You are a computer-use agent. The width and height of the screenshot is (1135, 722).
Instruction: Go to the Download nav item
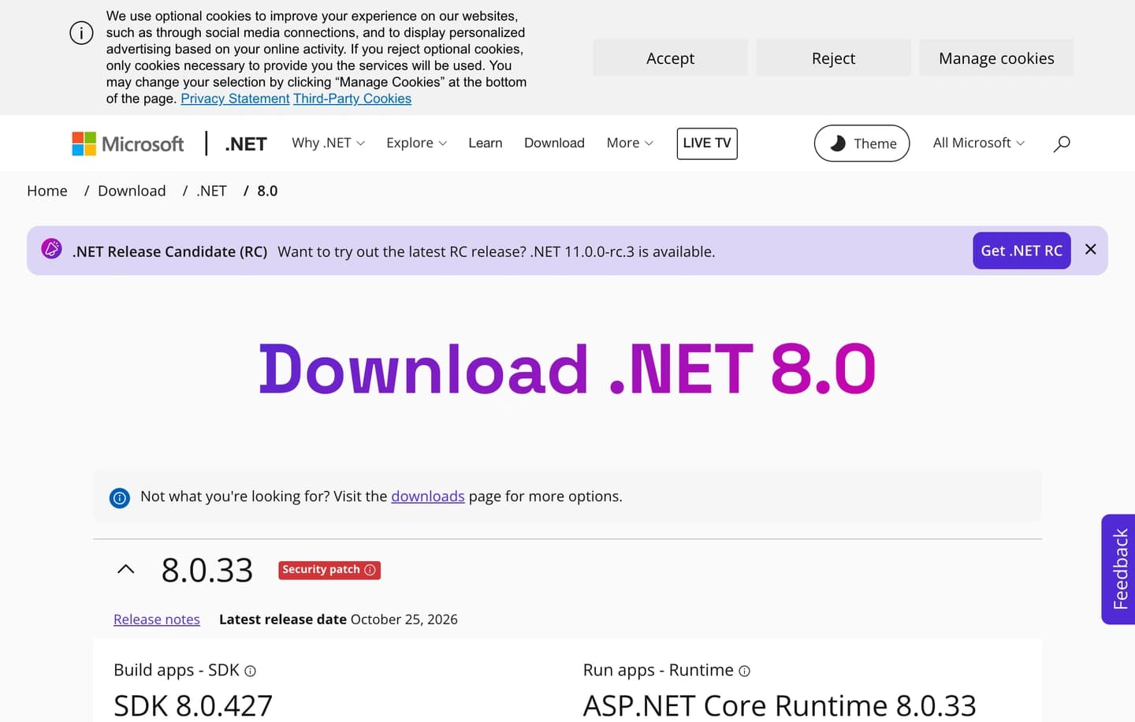[554, 143]
